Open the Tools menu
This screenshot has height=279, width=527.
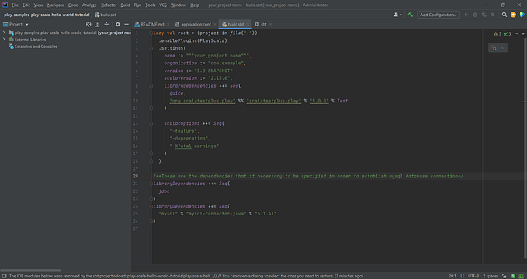(x=151, y=5)
